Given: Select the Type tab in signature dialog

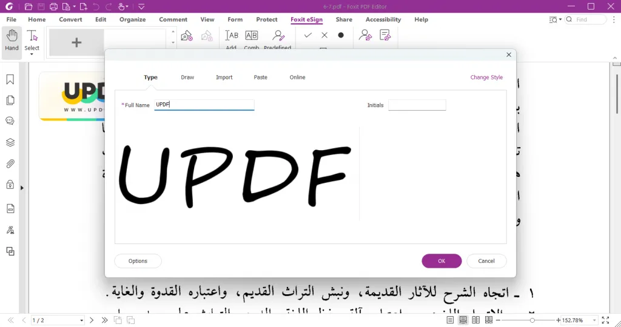Looking at the screenshot, I should (x=150, y=77).
